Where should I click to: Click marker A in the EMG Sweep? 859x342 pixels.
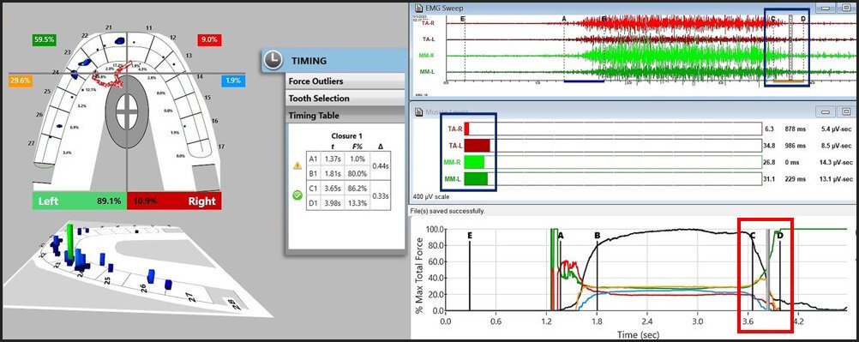coord(564,19)
